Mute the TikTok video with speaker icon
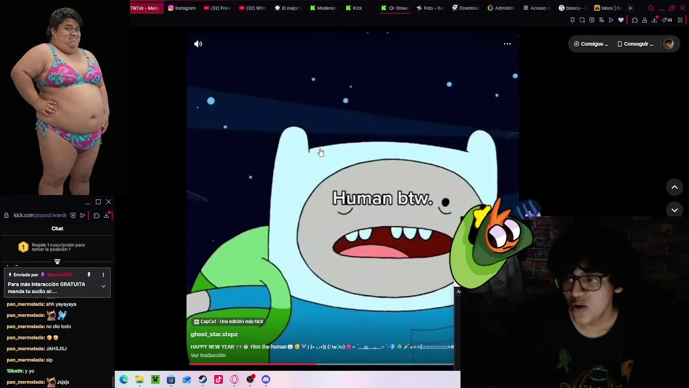689x388 pixels. tap(198, 44)
